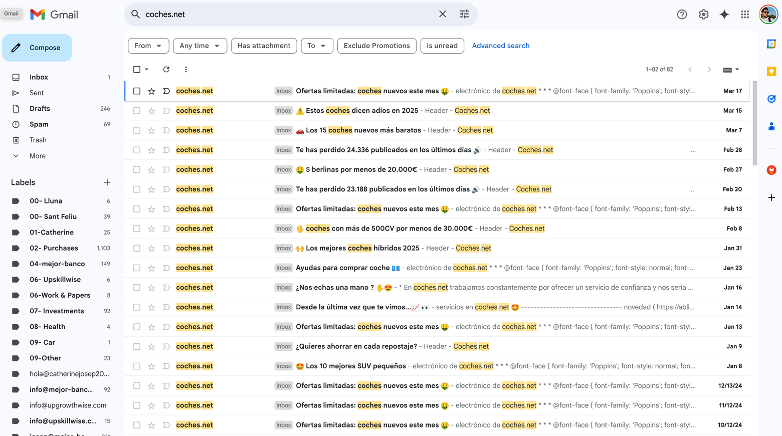Star the Jan 16 Nos echas una mano email
The height and width of the screenshot is (436, 782).
(151, 288)
